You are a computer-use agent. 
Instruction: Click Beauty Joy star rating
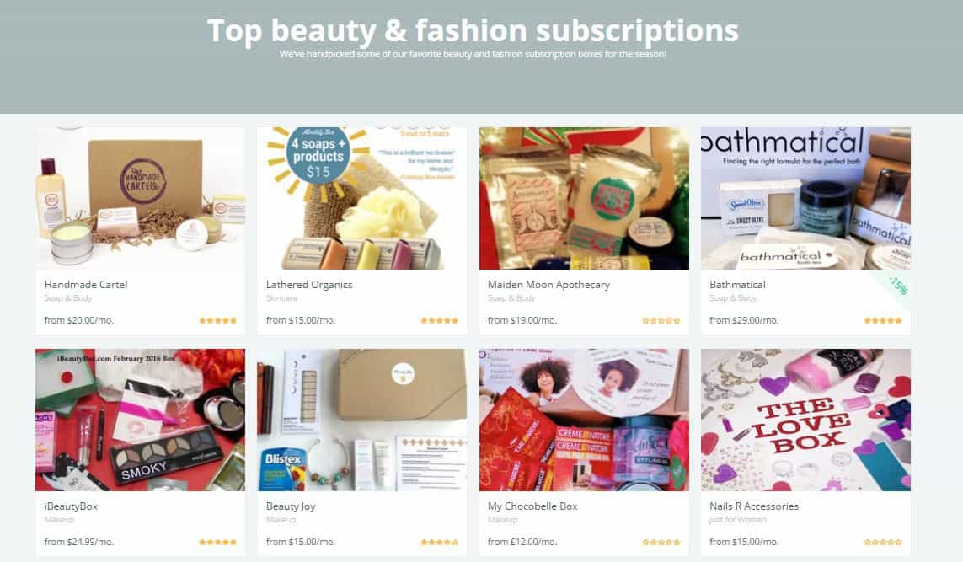(439, 543)
